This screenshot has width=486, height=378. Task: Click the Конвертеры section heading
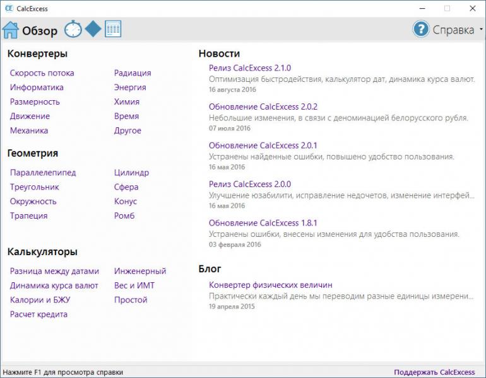pyautogui.click(x=37, y=54)
